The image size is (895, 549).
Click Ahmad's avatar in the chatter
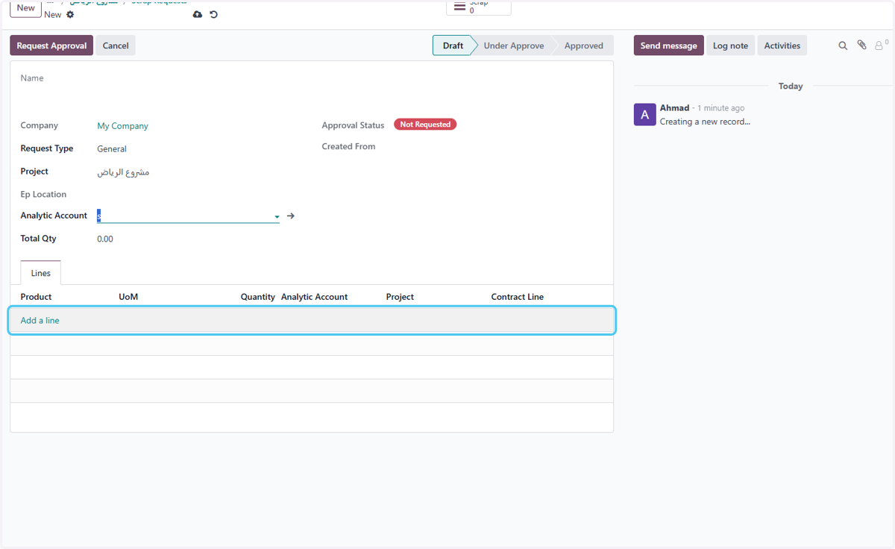[645, 115]
